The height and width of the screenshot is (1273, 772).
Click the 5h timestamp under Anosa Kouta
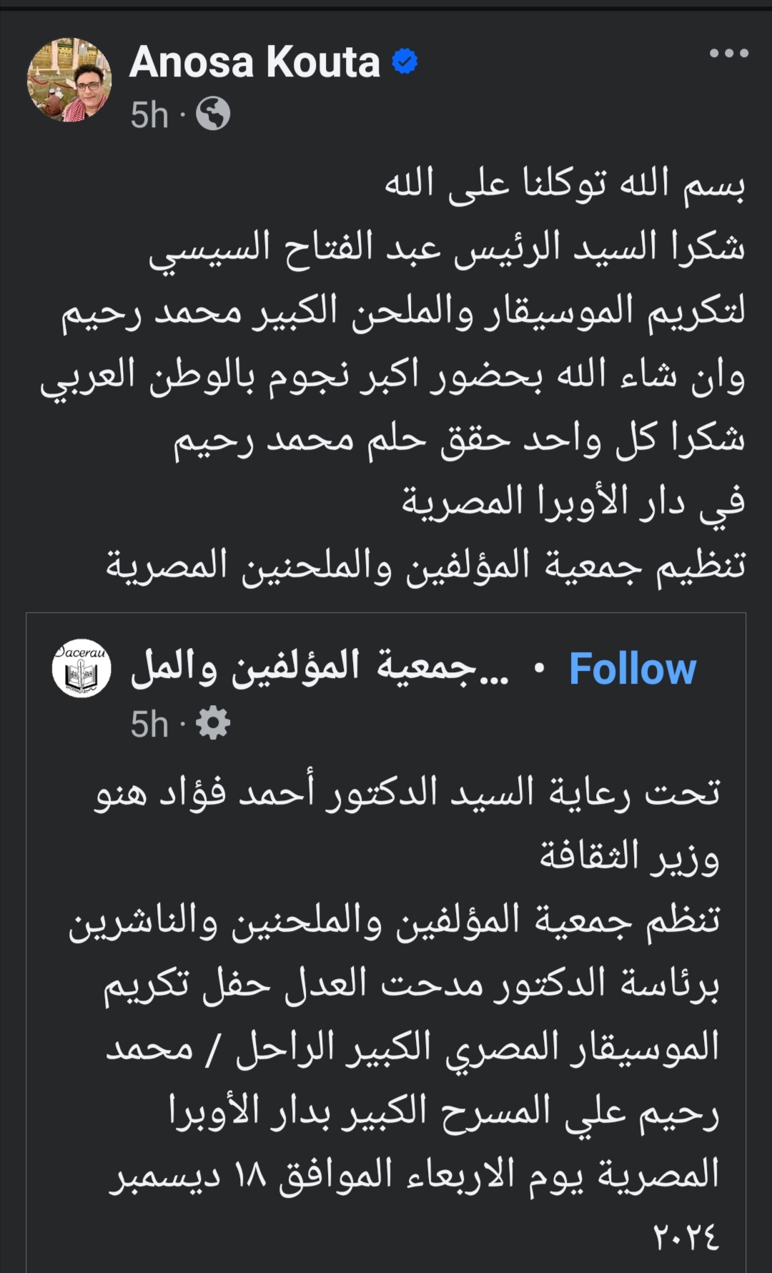149,115
